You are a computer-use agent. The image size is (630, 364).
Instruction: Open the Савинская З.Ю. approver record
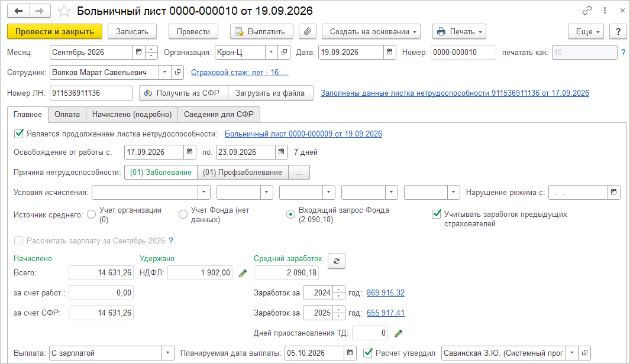coord(584,353)
